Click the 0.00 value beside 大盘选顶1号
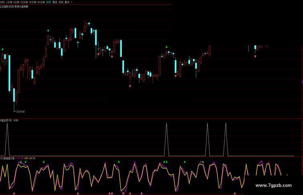 (16, 120)
